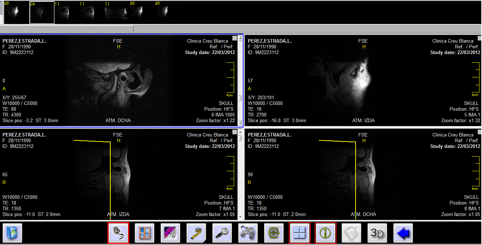Image resolution: width=482 pixels, height=245 pixels.
Task: Select the ATM. DCHA image bottom right
Action: [359, 176]
